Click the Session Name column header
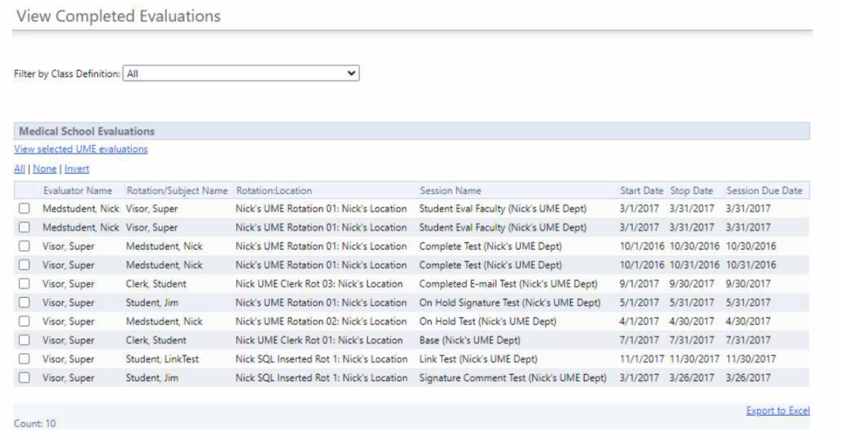The width and height of the screenshot is (841, 436). pos(451,191)
